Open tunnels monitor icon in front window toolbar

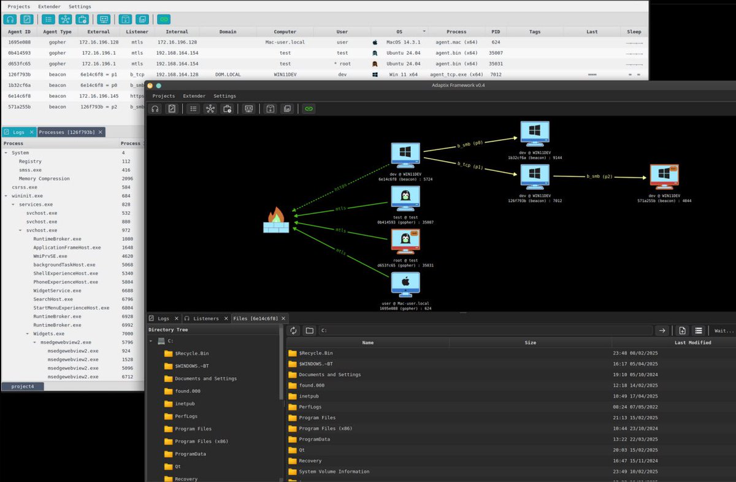[x=248, y=108]
